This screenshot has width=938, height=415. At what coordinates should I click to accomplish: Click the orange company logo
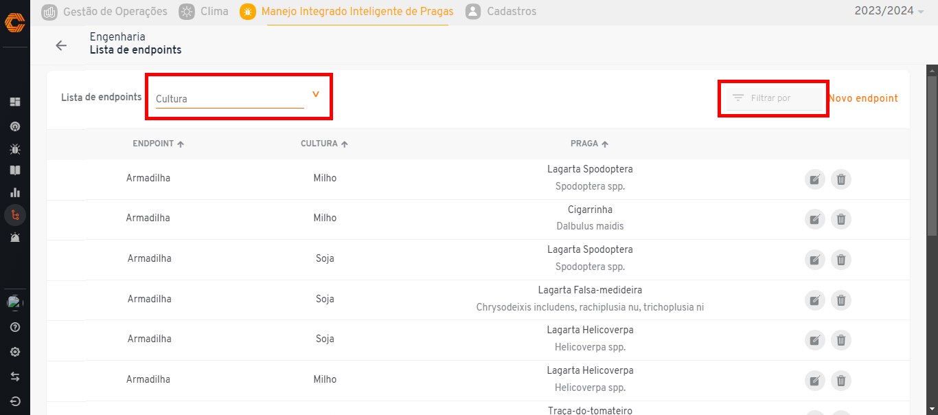(15, 23)
